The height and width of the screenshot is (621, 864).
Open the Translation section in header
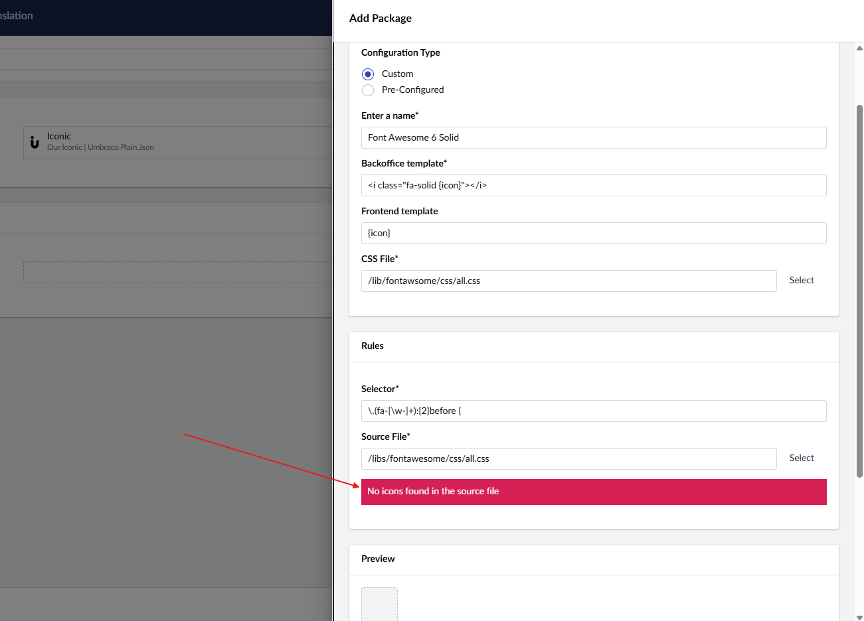(x=17, y=16)
